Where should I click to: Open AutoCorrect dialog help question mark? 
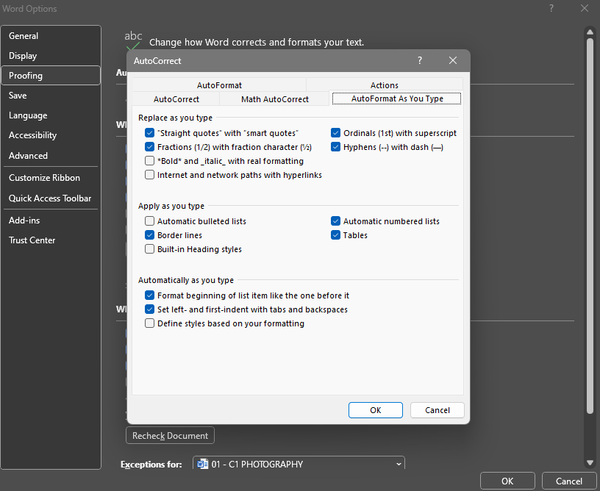coord(420,60)
